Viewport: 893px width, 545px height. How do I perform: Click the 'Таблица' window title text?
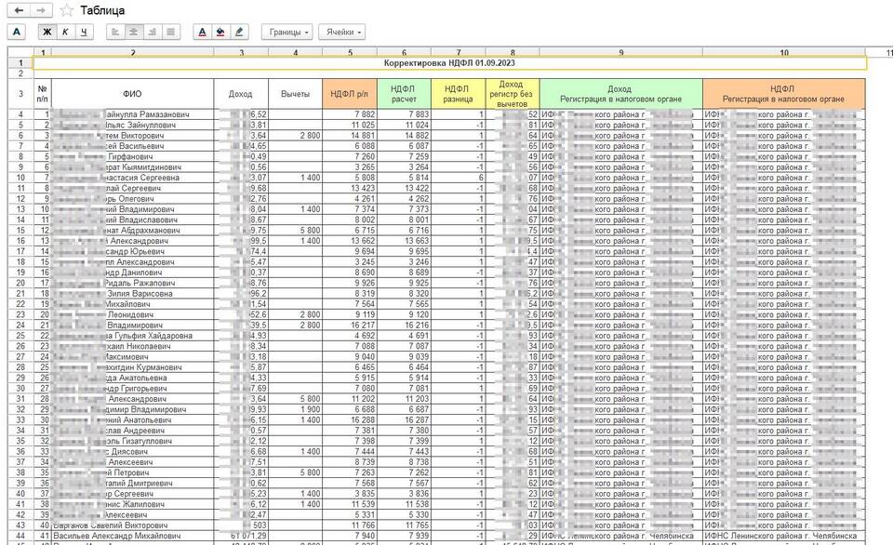(x=102, y=10)
